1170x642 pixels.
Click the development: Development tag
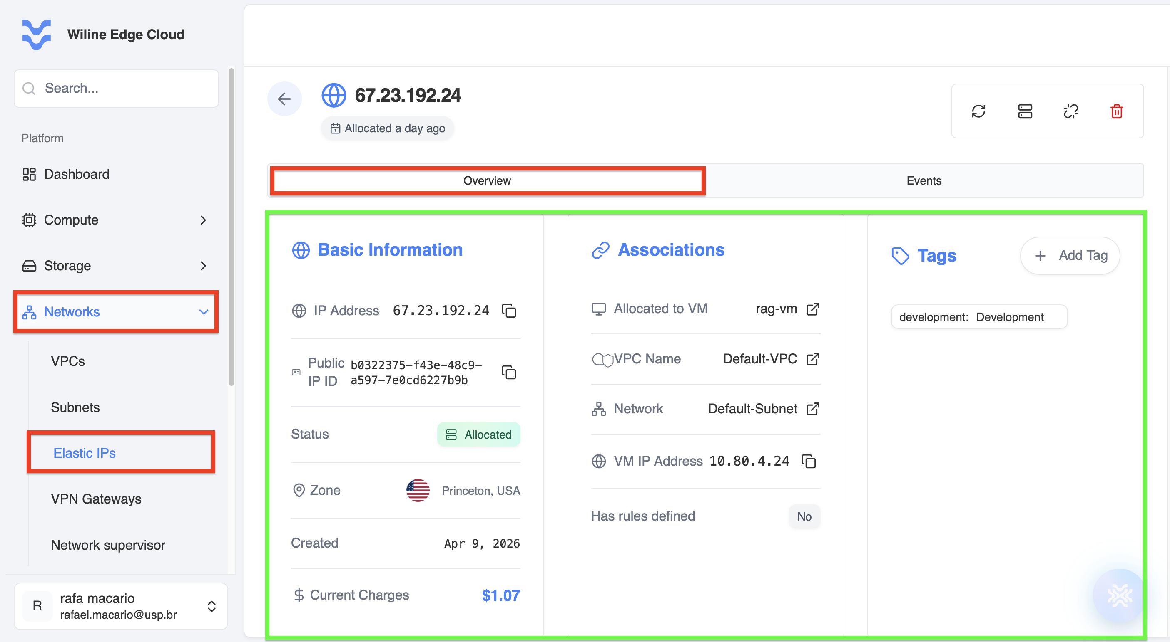coord(979,317)
